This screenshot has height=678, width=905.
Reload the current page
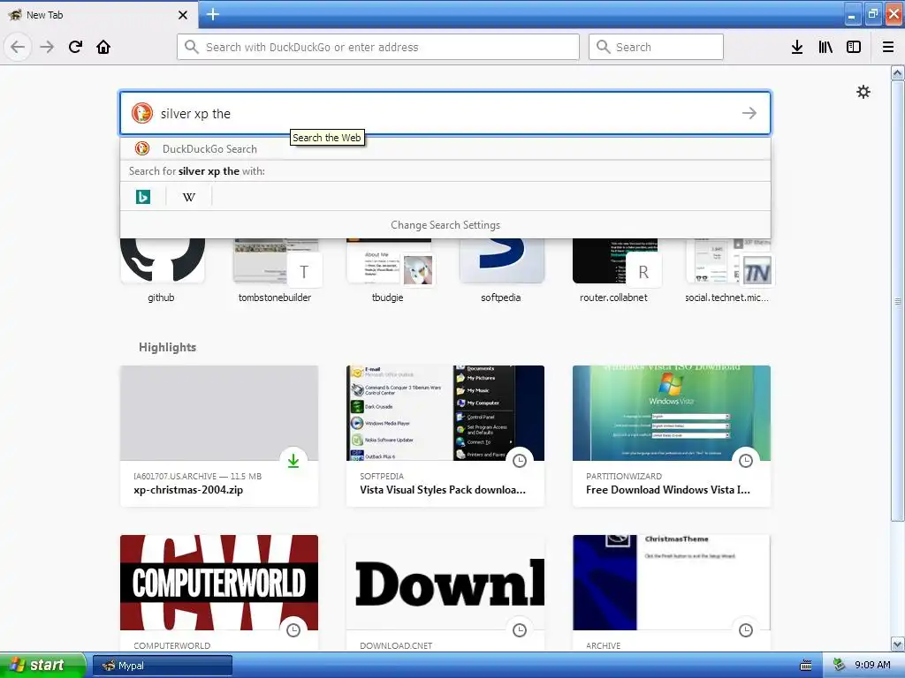76,47
